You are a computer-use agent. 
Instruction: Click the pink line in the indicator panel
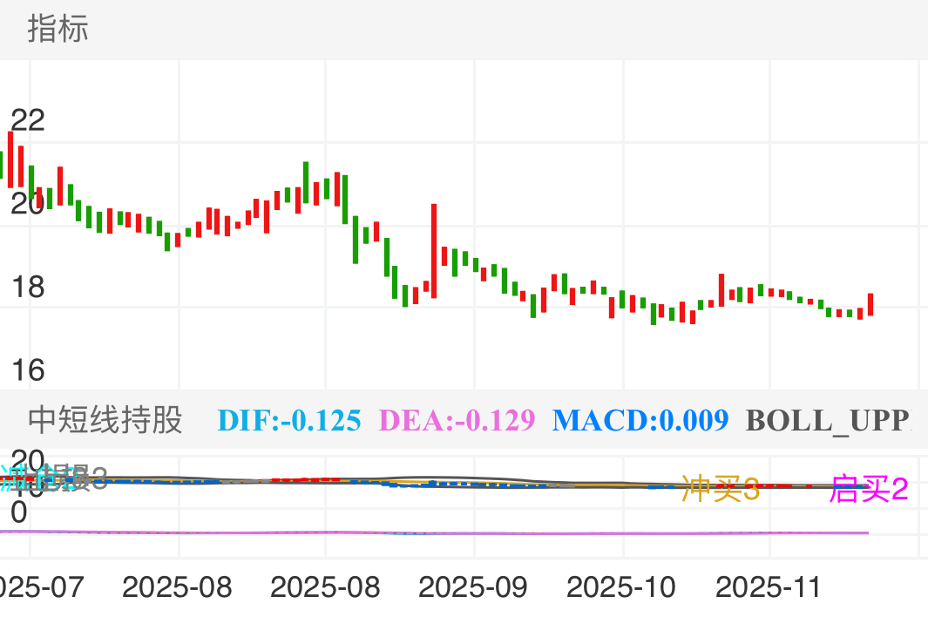(x=436, y=532)
